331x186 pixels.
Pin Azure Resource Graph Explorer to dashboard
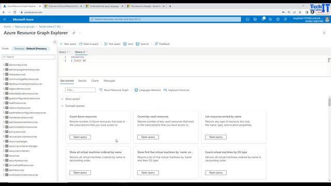click(73, 33)
